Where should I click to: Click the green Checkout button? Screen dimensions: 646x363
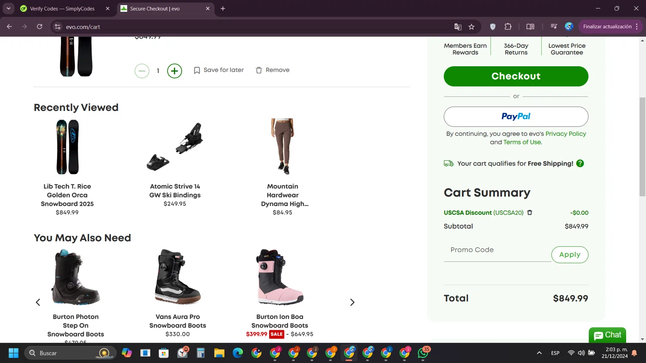(516, 76)
